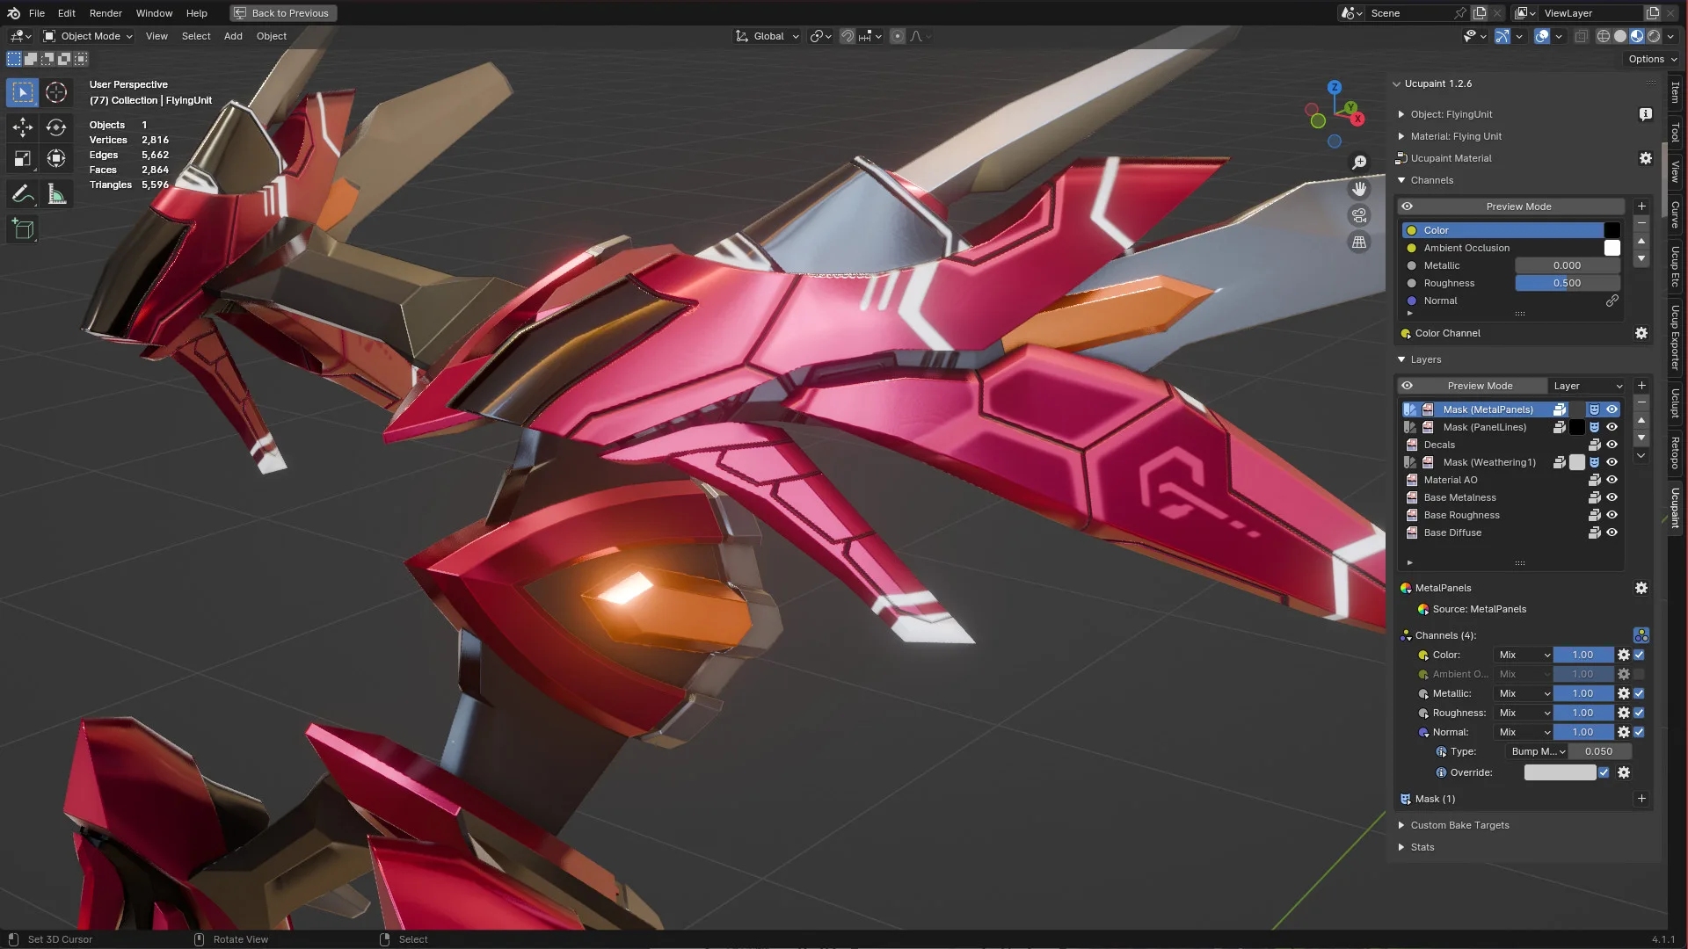Open the Layer dropdown in the Layers panel

point(1587,386)
